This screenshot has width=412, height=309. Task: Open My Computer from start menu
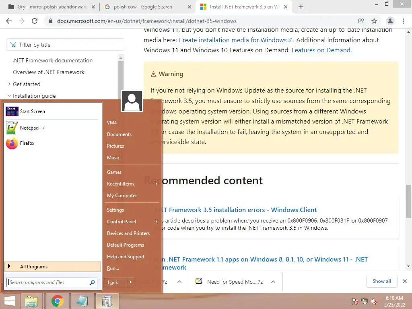pos(122,196)
